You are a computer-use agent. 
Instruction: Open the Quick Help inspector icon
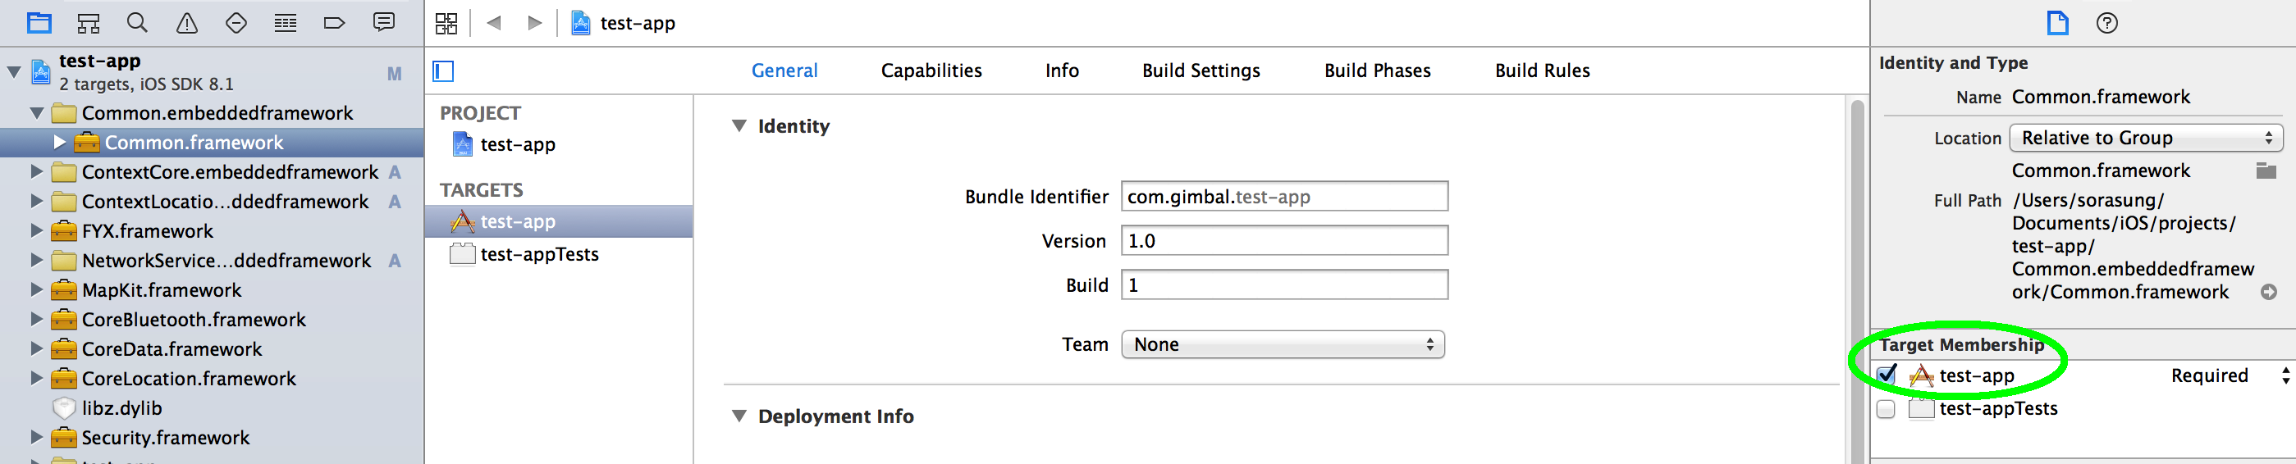2106,23
